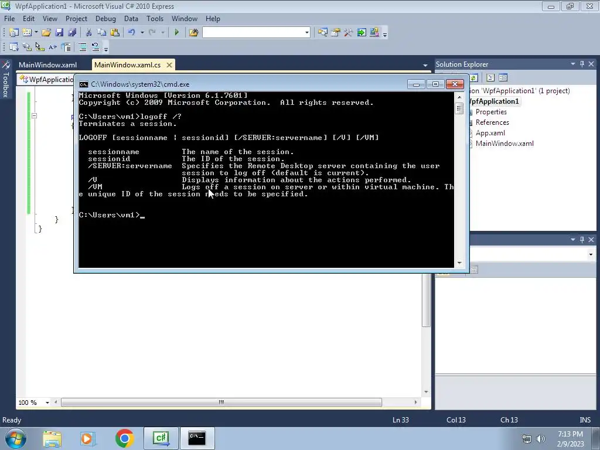This screenshot has height=450, width=600.
Task: Click the volume speaker tray icon
Action: point(540,439)
